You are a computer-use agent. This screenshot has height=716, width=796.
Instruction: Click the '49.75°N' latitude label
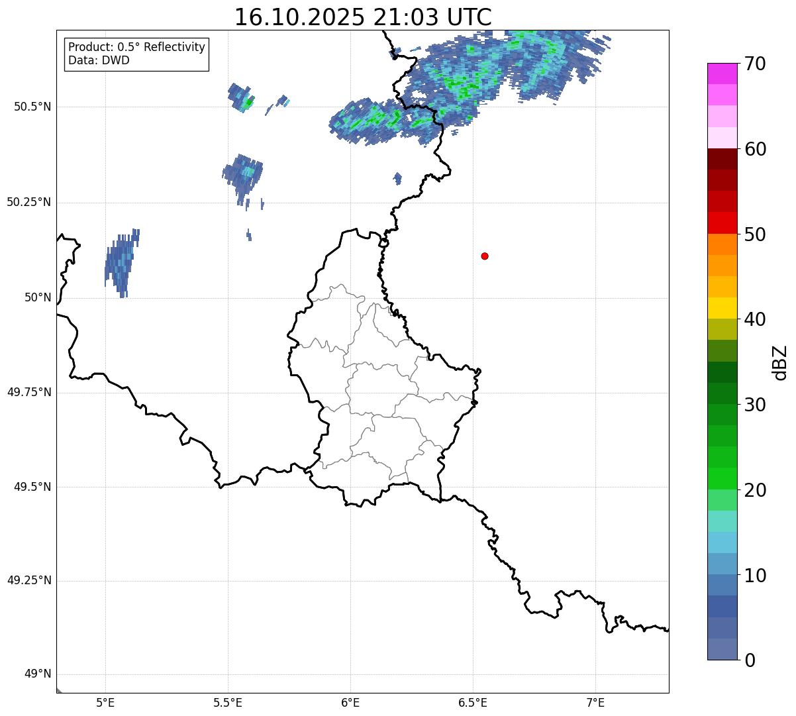pyautogui.click(x=29, y=392)
